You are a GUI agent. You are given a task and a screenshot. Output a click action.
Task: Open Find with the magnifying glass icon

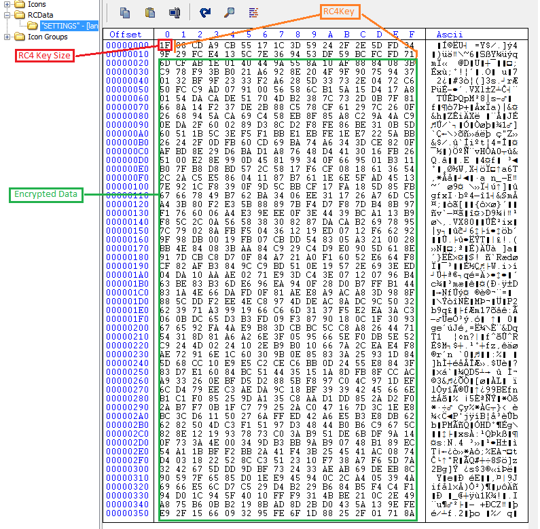point(229,13)
